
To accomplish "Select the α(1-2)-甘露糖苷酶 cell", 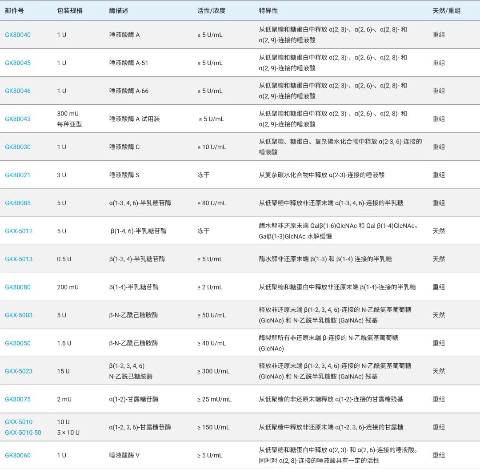I will (x=134, y=399).
